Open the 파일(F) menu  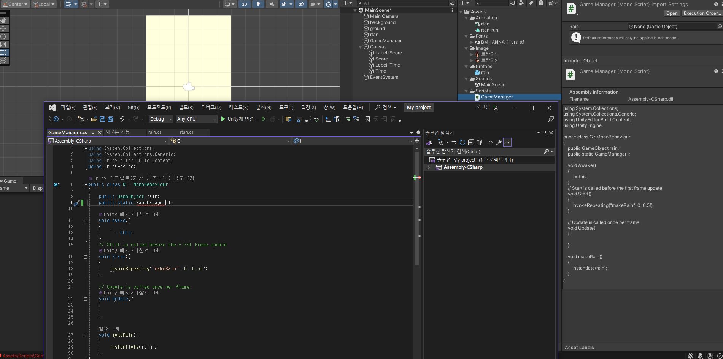(68, 108)
